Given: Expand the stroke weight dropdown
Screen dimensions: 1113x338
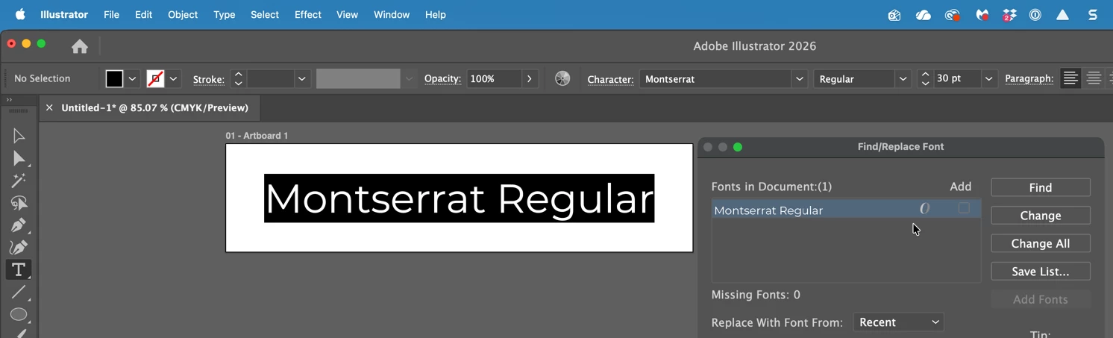Looking at the screenshot, I should tap(302, 78).
